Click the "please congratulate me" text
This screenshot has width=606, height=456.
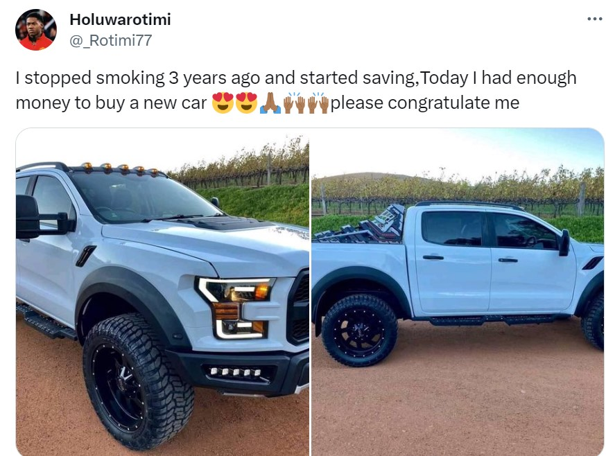[425, 103]
